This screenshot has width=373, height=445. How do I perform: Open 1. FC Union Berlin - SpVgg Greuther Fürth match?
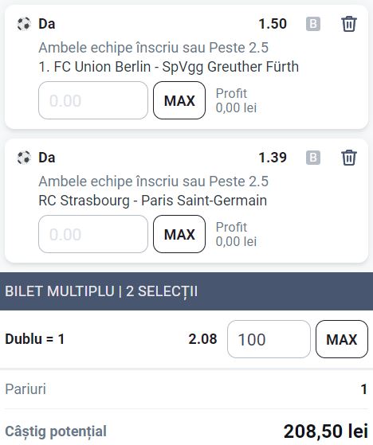tap(168, 67)
